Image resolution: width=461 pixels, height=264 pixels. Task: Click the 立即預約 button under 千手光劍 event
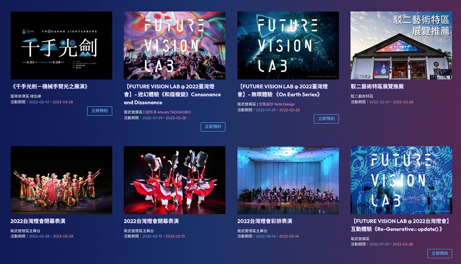click(x=99, y=111)
